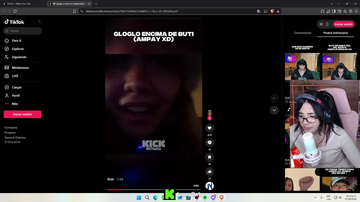Click the browser address bar URL
Image resolution: width=360 pixels, height=202 pixels.
click(132, 11)
